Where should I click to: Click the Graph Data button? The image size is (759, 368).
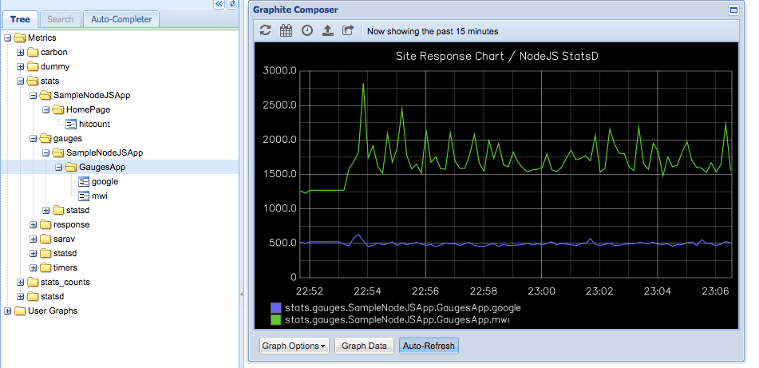coord(364,346)
